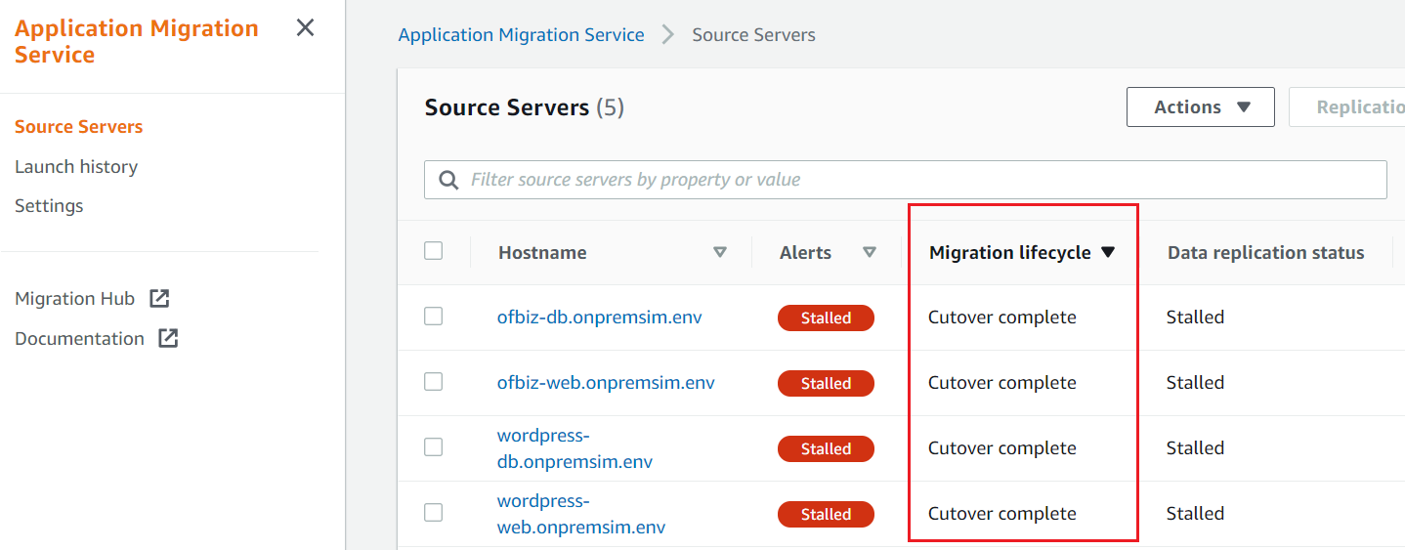
Task: Sort by the Alerts column arrow
Action: tap(870, 252)
